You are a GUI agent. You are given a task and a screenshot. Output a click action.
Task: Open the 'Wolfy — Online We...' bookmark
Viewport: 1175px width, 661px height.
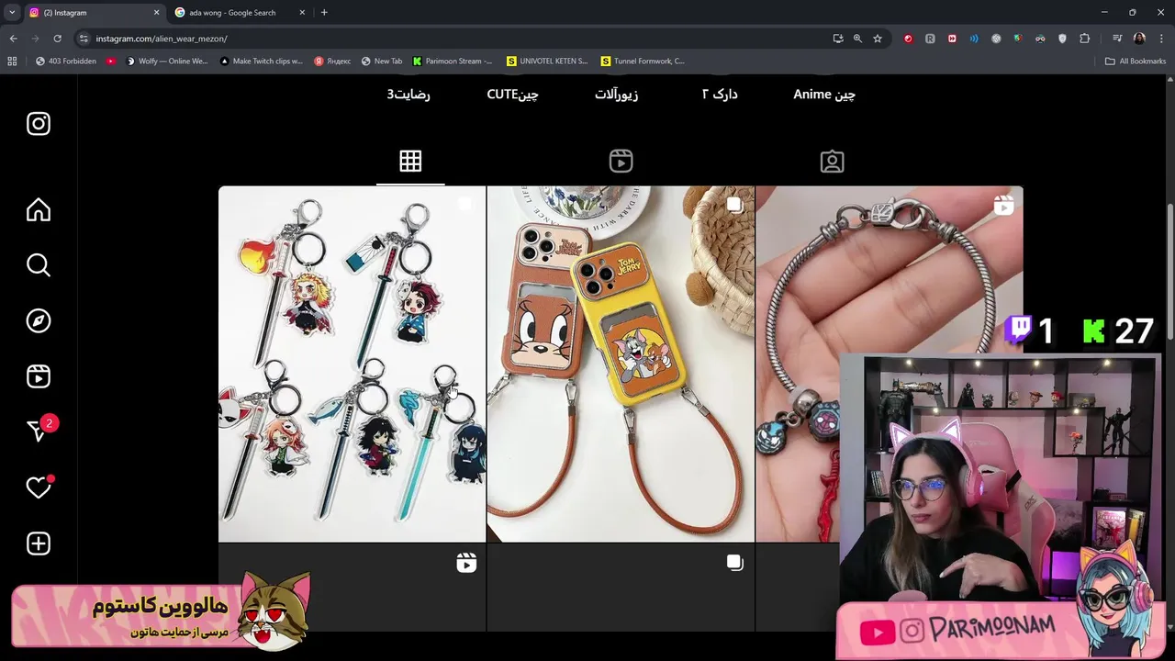click(x=167, y=62)
